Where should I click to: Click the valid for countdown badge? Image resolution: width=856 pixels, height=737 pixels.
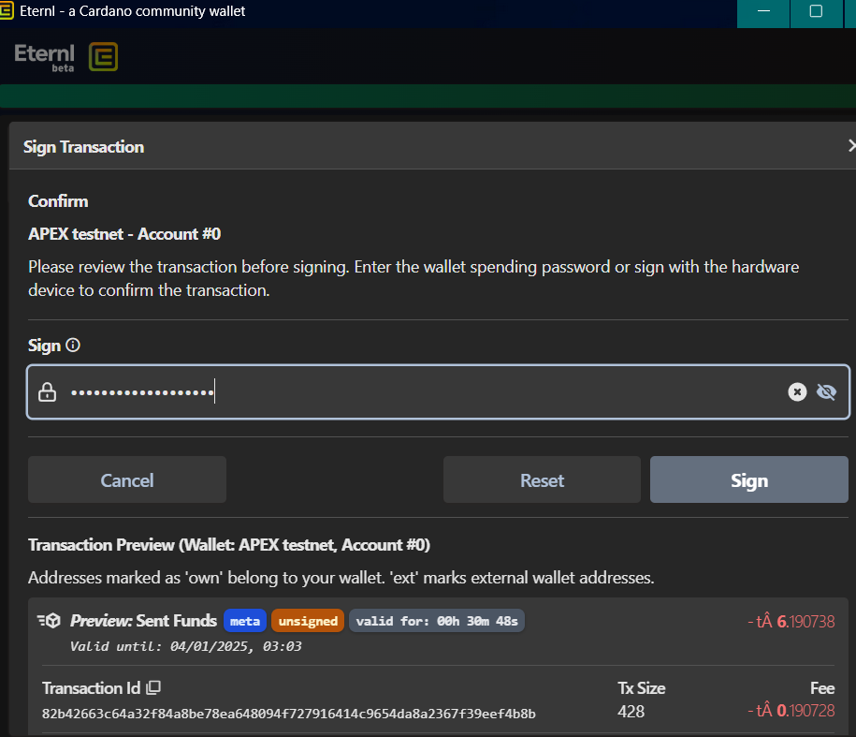click(437, 621)
